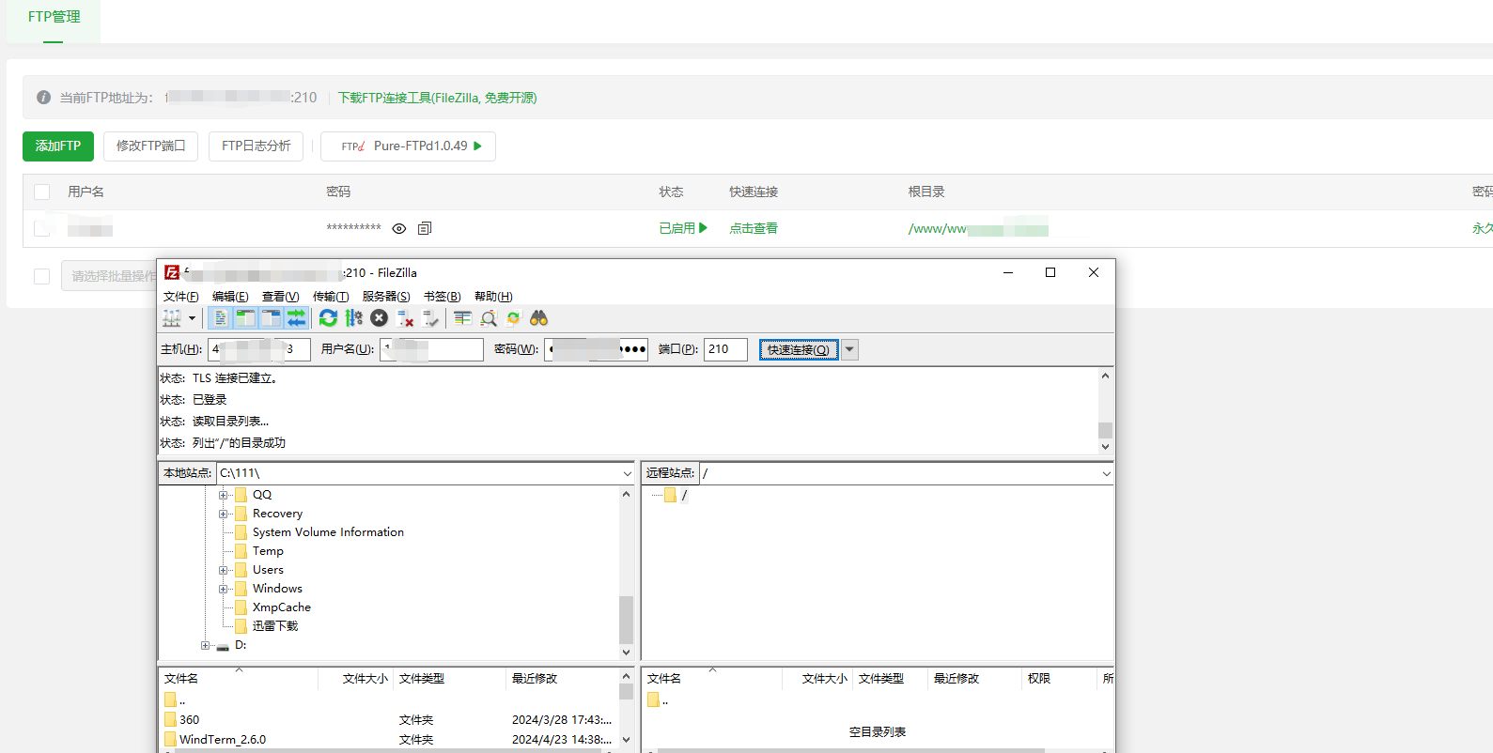Viewport: 1493px width, 753px height.
Task: Click info icon beside current FTP address
Action: [x=43, y=97]
